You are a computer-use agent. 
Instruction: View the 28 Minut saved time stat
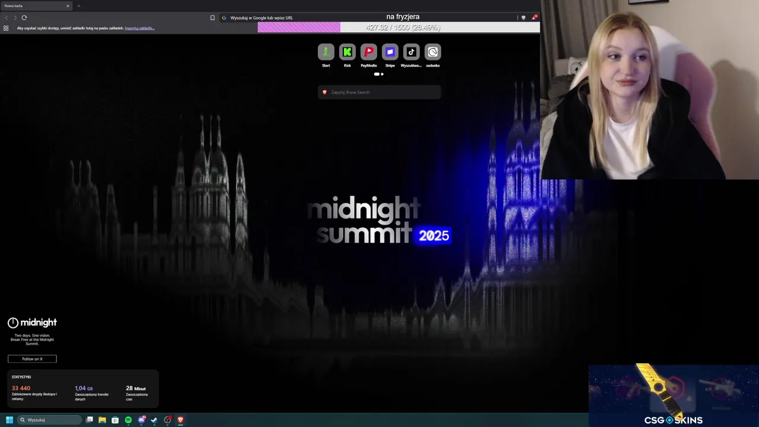138,393
